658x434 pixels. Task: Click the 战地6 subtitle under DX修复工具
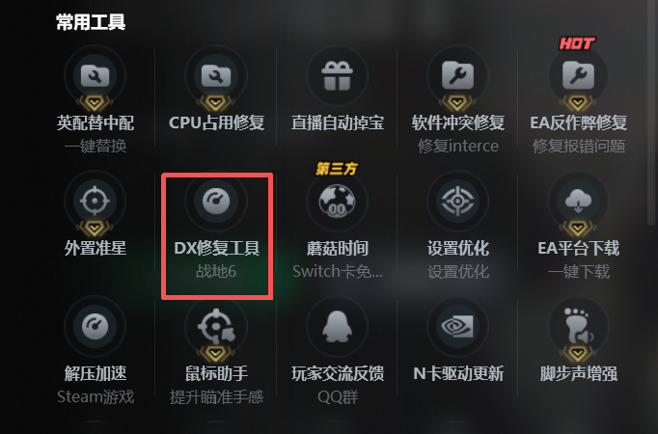216,272
